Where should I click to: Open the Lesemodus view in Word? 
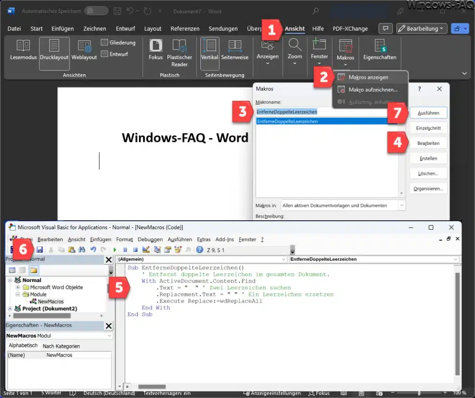click(x=23, y=50)
